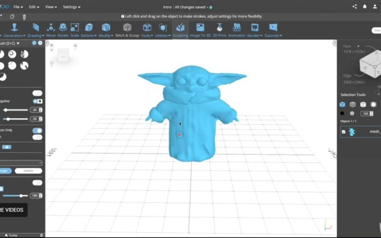This screenshot has height=238, width=381.
Task: Toggle the Negative switch in brush panel
Action: tap(37, 101)
